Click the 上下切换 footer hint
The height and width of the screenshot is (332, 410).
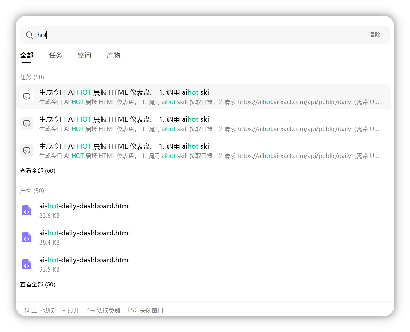coord(43,310)
